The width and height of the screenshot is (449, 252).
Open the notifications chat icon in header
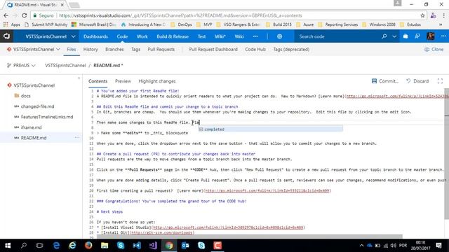(417, 36)
